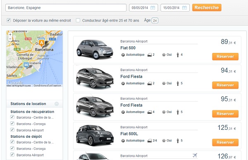Select the blue car marker near Viladecans
This screenshot has width=248, height=160.
pyautogui.click(x=26, y=65)
